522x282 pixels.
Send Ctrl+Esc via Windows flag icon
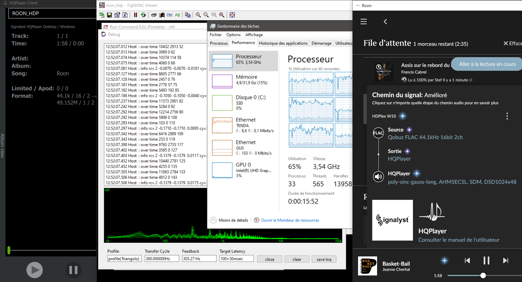[x=162, y=15]
